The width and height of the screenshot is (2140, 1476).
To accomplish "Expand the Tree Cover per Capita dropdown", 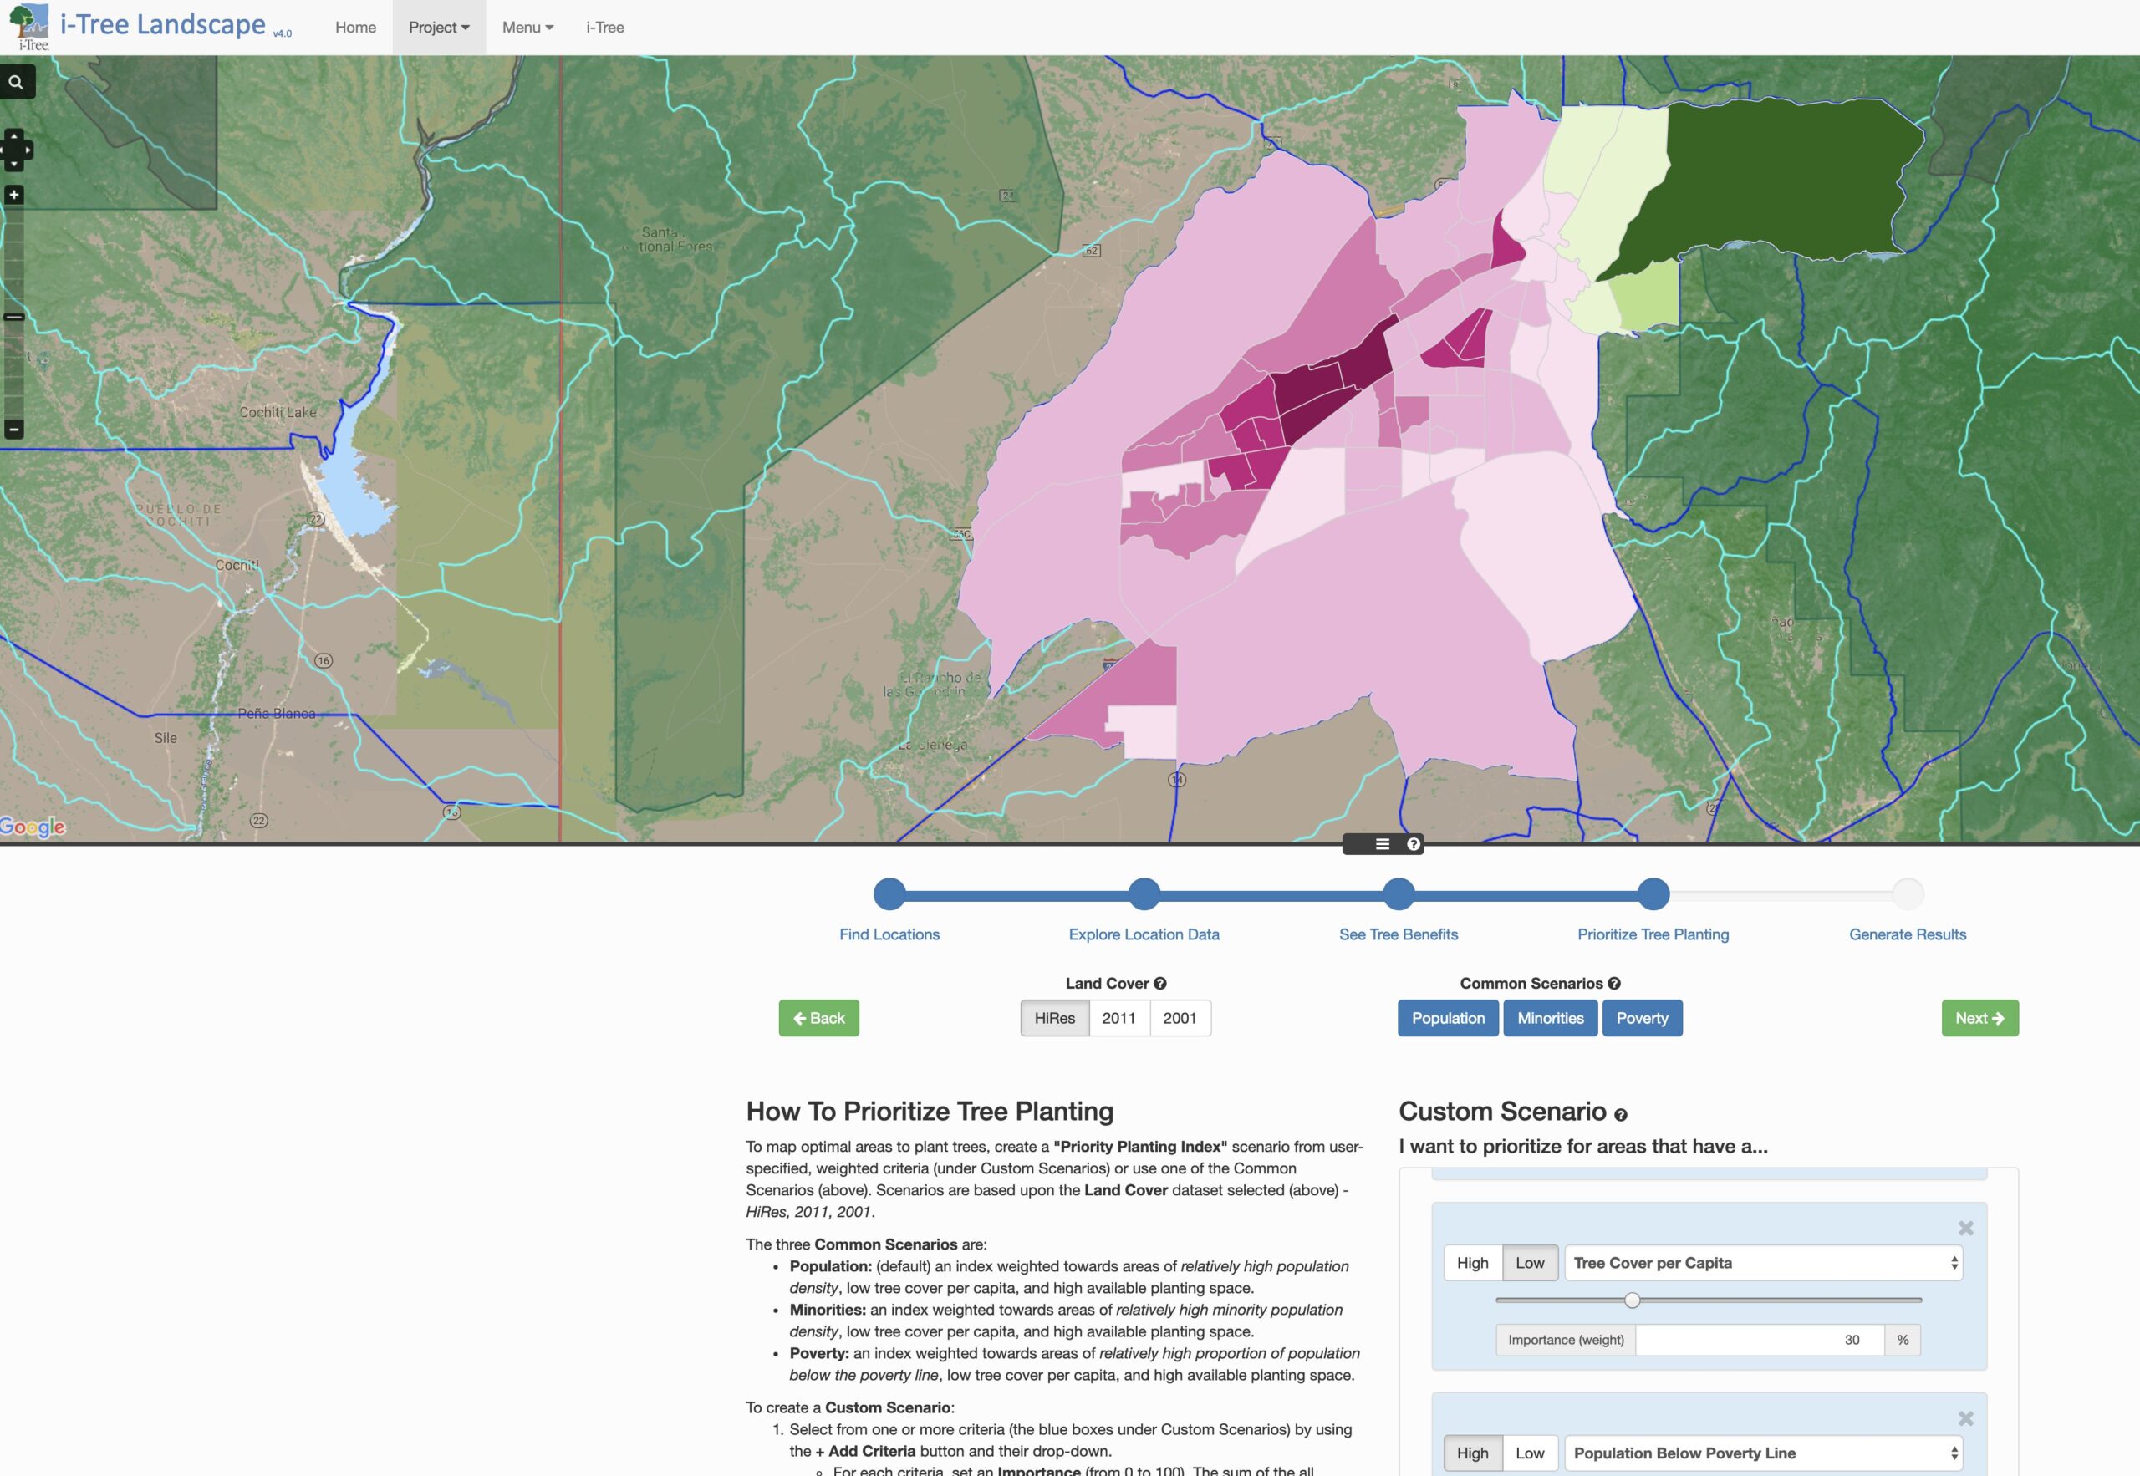I will pyautogui.click(x=1763, y=1262).
